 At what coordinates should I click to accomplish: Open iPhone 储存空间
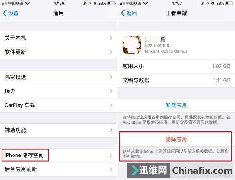58,155
